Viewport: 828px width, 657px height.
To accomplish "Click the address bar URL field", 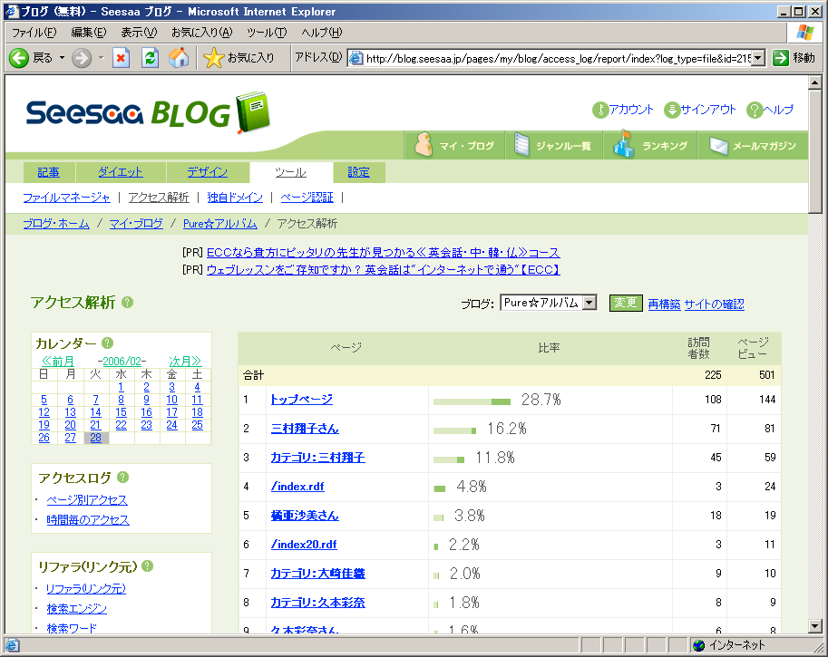I will pyautogui.click(x=557, y=58).
